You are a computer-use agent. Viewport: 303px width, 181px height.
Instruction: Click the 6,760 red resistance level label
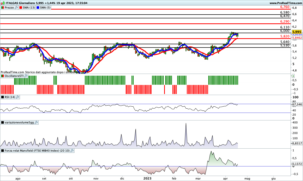click(x=285, y=7)
